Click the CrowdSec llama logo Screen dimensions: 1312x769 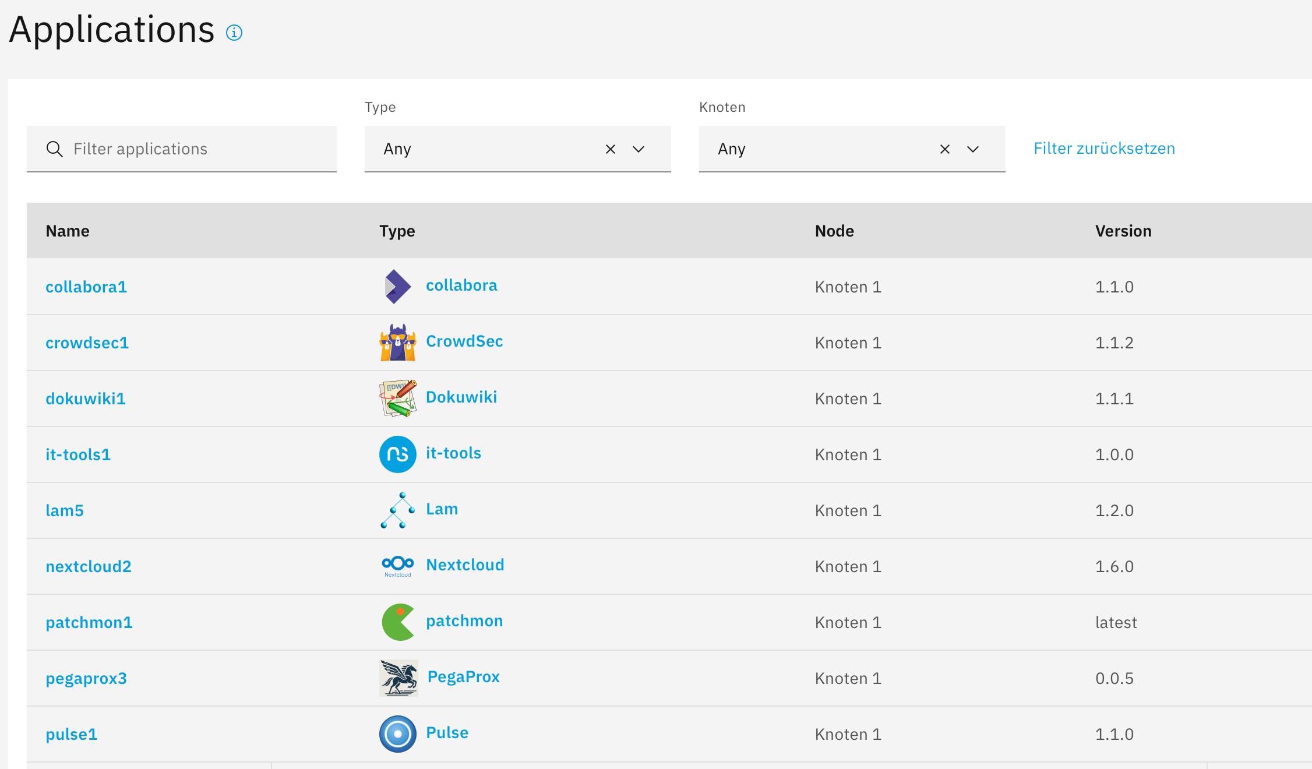[397, 343]
